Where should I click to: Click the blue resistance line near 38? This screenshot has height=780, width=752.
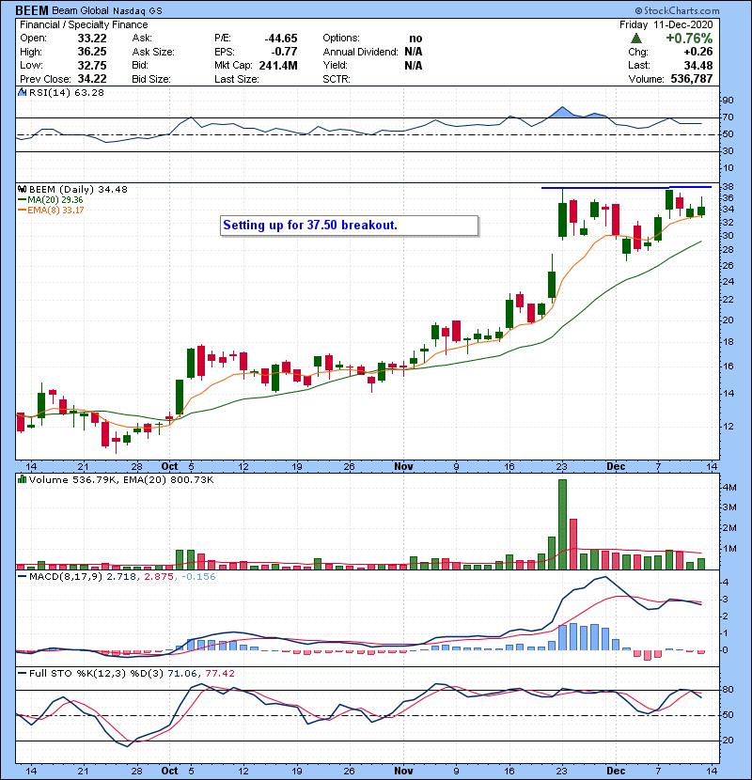tap(626, 188)
